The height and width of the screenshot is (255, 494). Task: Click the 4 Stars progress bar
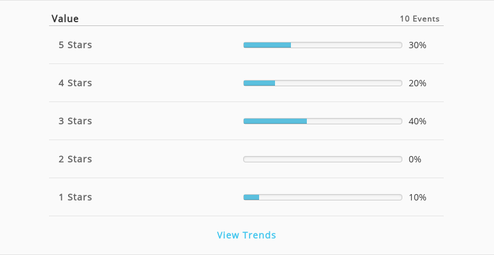(x=323, y=83)
